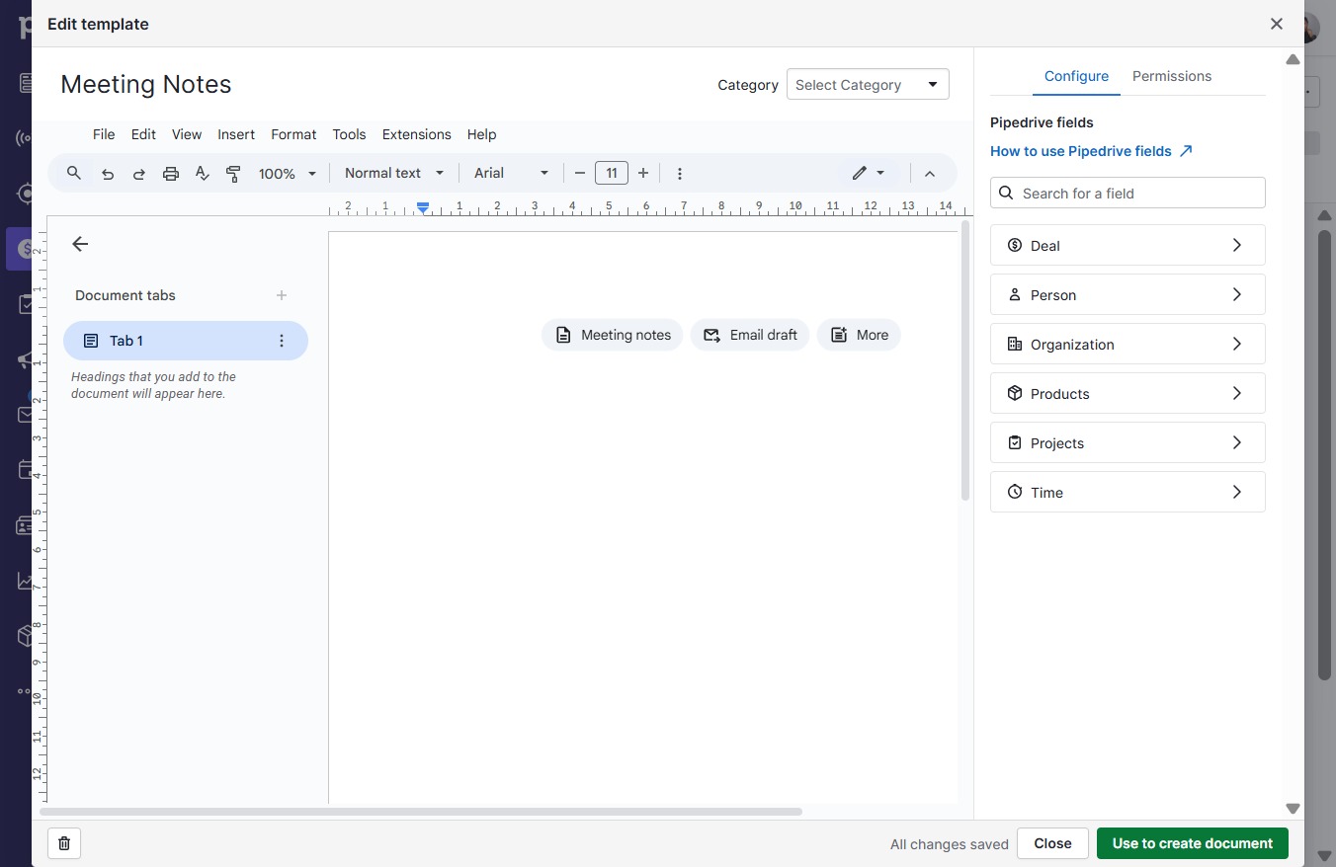Click Use to create document
The width and height of the screenshot is (1336, 867).
click(x=1193, y=843)
